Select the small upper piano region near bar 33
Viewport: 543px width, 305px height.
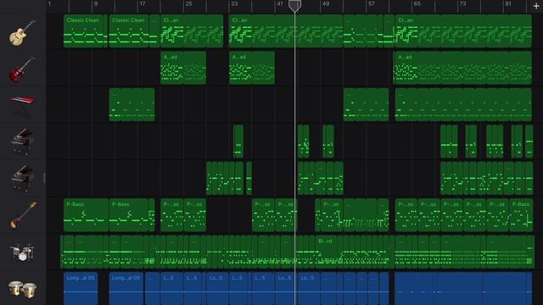point(238,141)
